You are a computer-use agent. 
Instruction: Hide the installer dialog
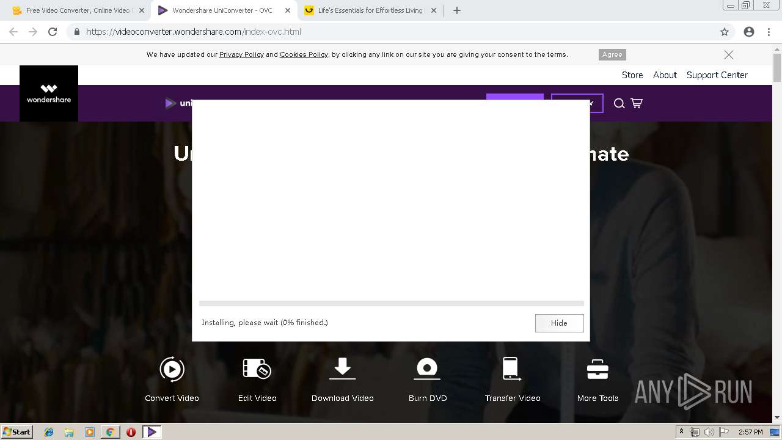(559, 323)
